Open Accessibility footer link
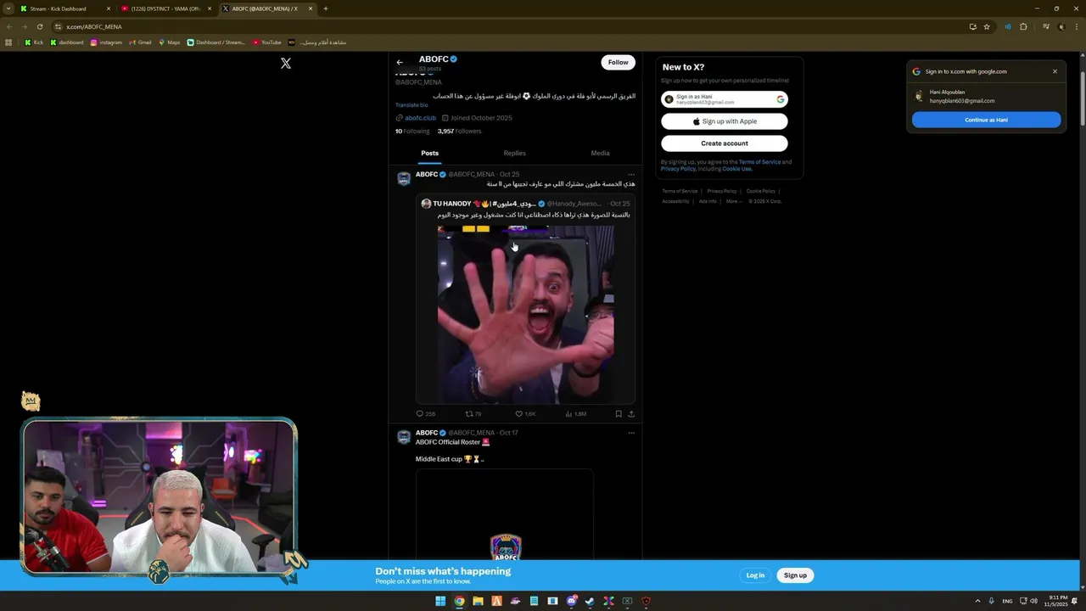Image resolution: width=1086 pixels, height=611 pixels. click(x=676, y=201)
